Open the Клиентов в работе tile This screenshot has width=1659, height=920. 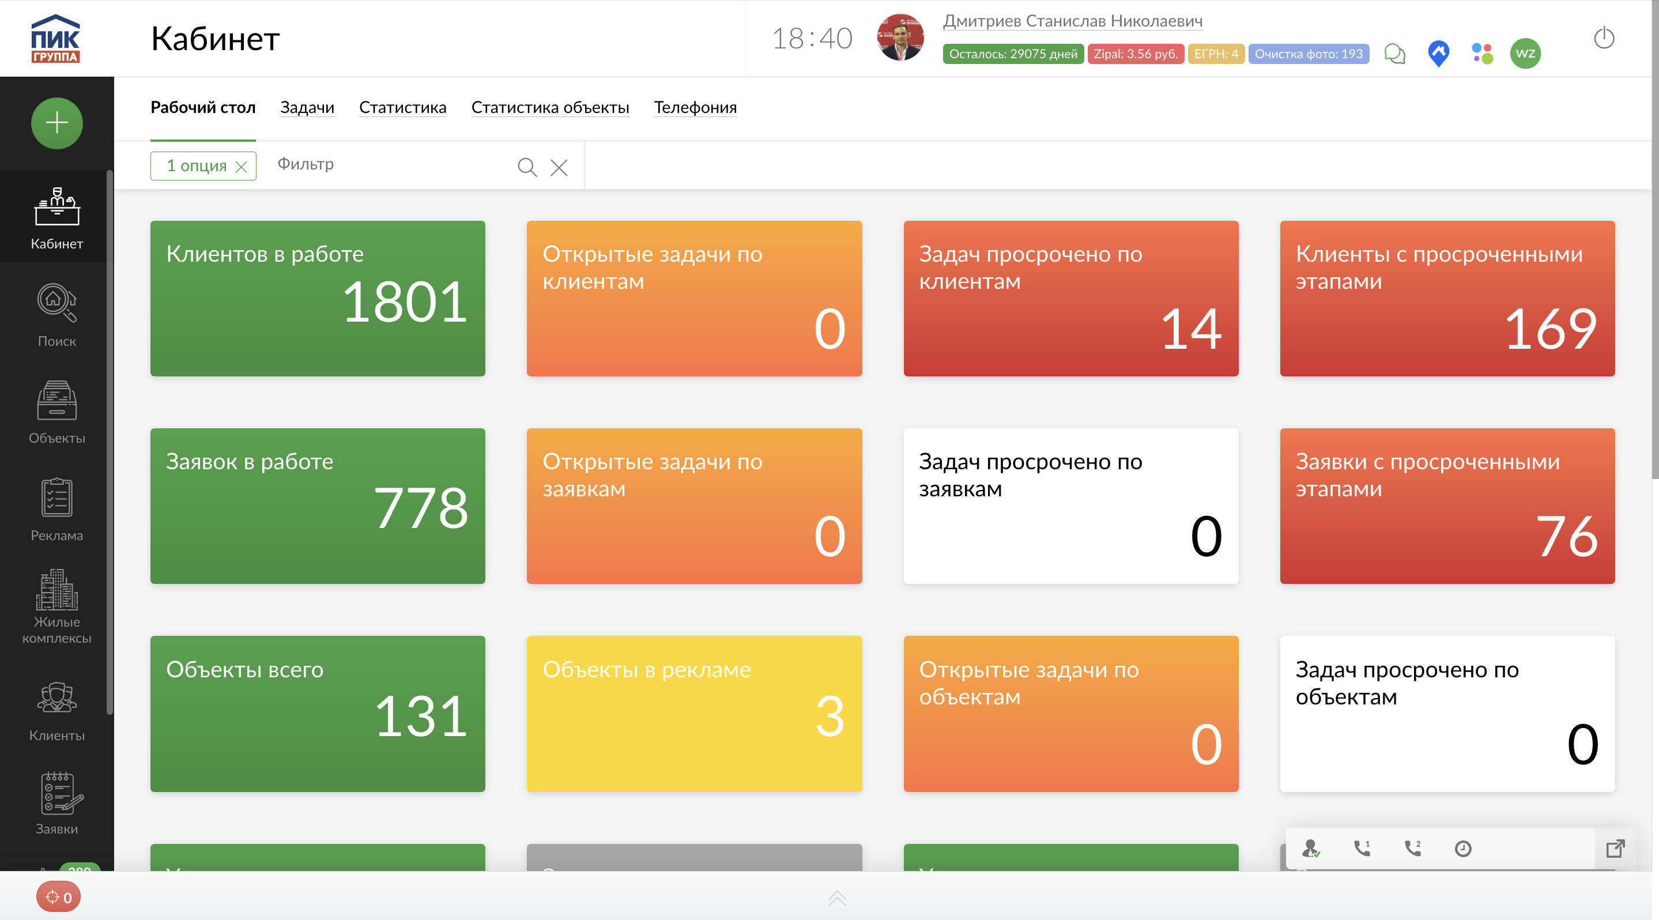point(318,299)
